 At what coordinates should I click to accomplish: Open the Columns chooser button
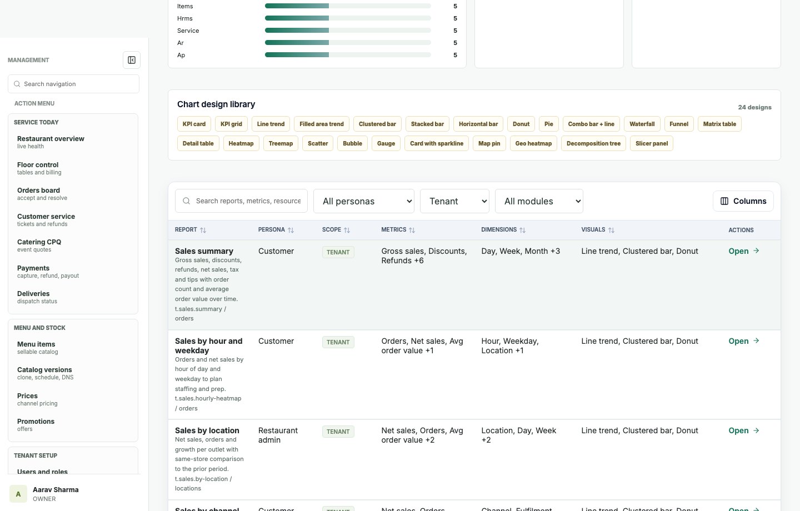(x=743, y=201)
